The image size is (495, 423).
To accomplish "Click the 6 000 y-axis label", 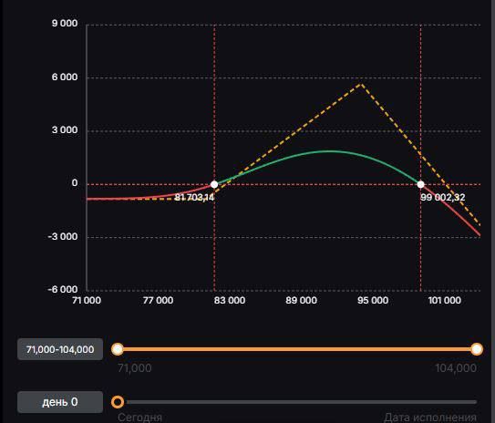I will click(x=65, y=77).
